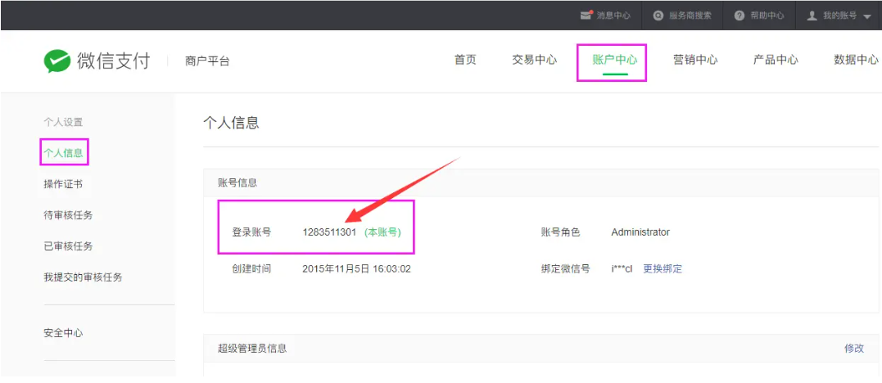
Task: Select 个人信息 in the sidebar
Action: pos(64,152)
